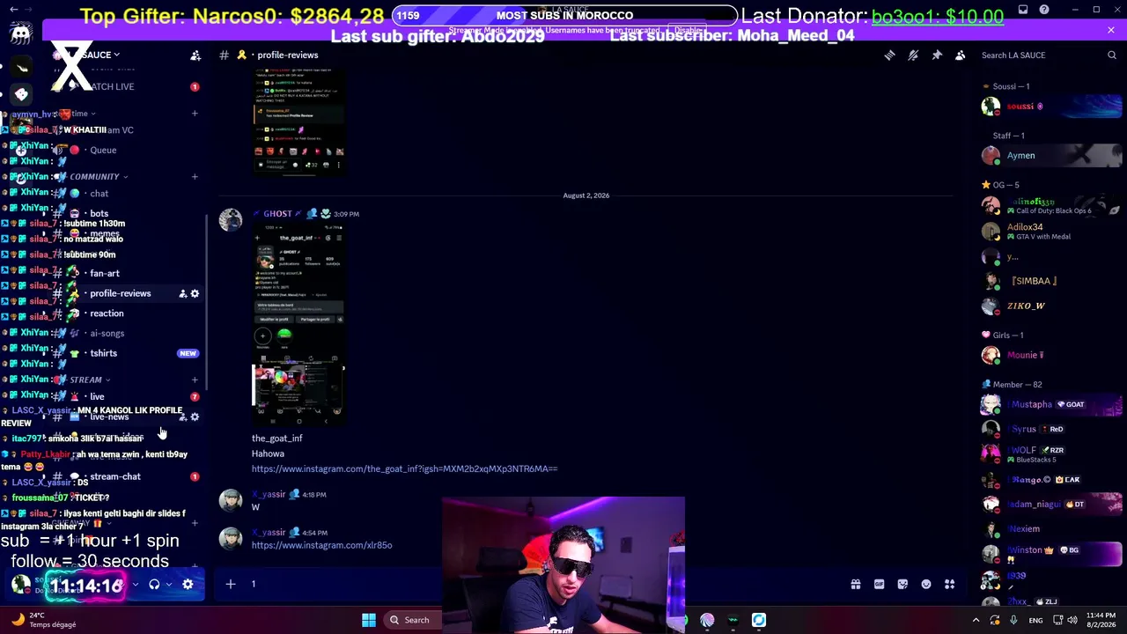Open the older screenshot attachment above
The width and height of the screenshot is (1127, 634).
pos(298,121)
